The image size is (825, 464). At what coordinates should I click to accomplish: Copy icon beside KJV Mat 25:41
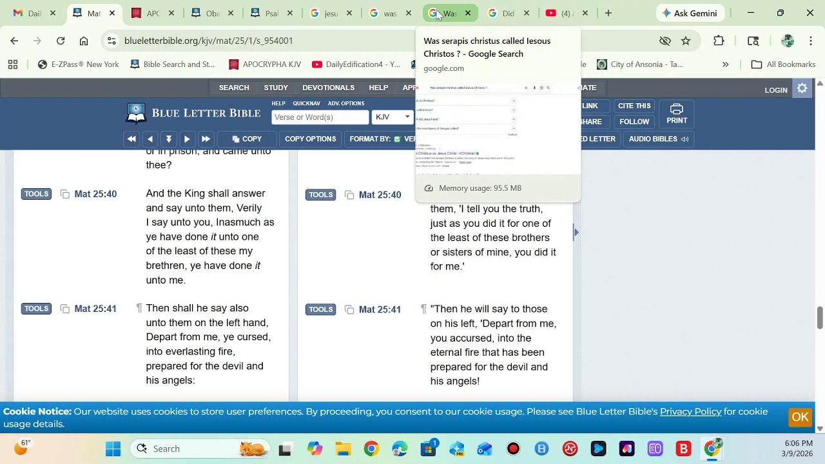coord(64,309)
